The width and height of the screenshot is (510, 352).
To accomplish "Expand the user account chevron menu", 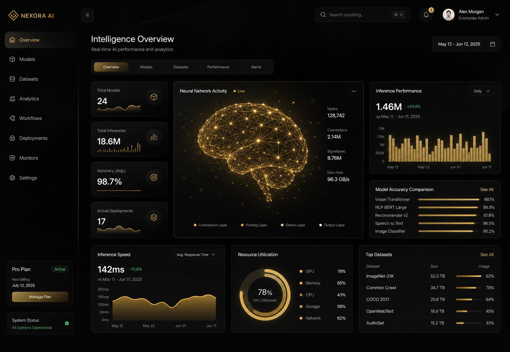I will [497, 15].
